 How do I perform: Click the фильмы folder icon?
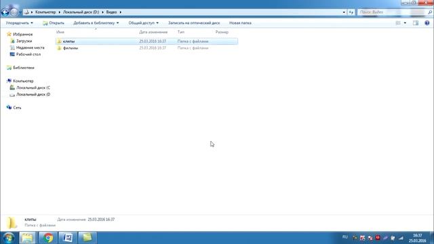(59, 48)
